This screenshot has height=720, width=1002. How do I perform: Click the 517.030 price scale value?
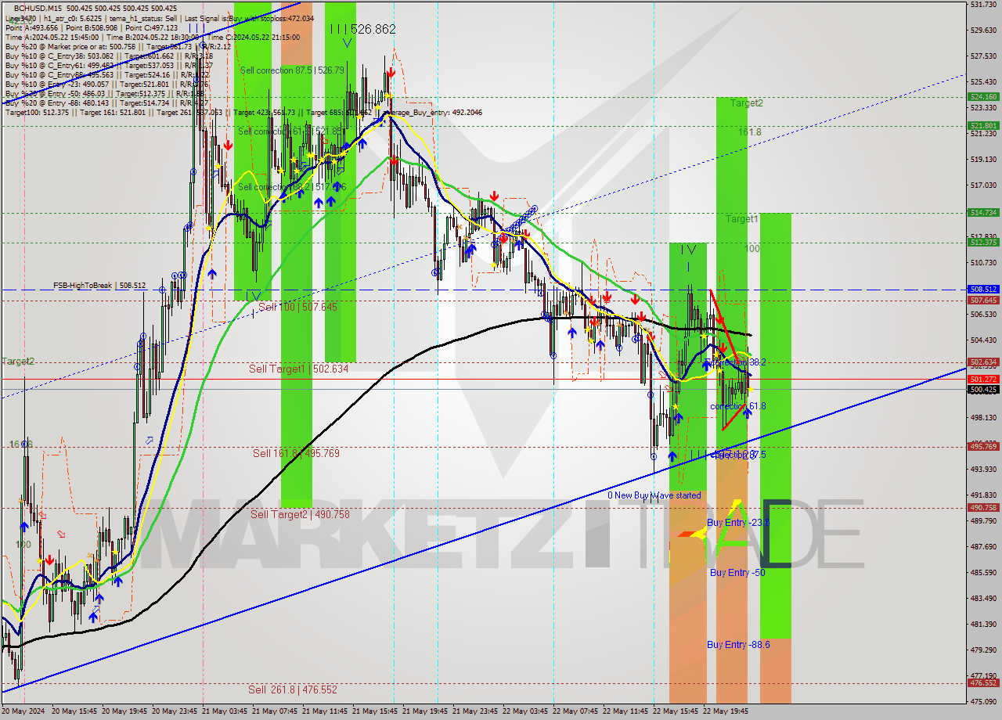pyautogui.click(x=983, y=185)
